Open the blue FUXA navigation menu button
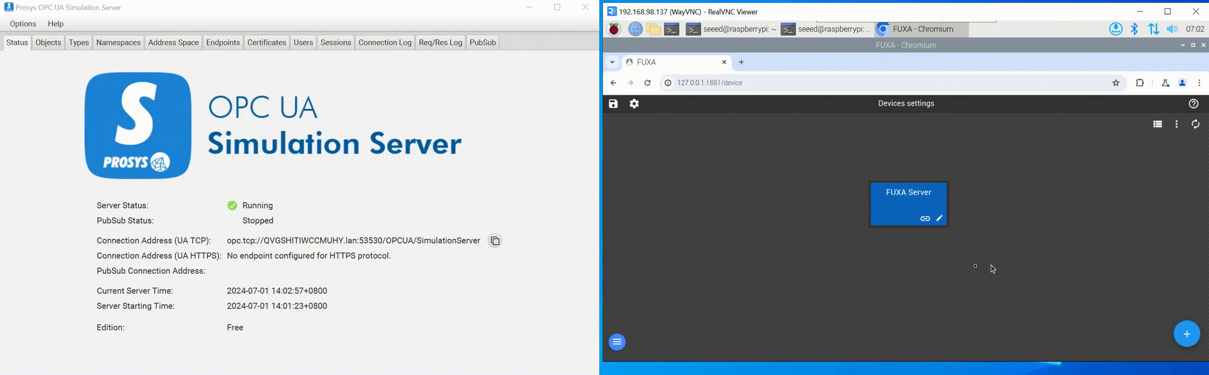Screen dimensions: 1209x375 (617, 342)
